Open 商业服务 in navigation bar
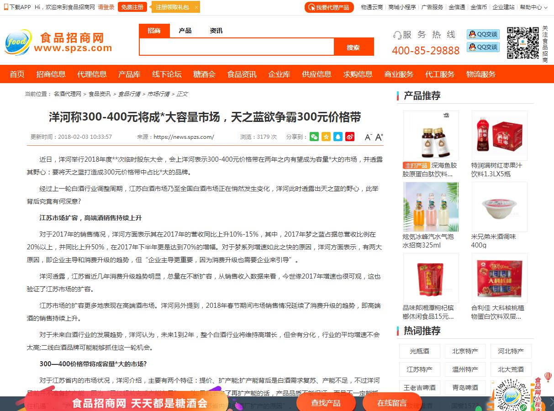The height and width of the screenshot is (411, 554). (399, 74)
